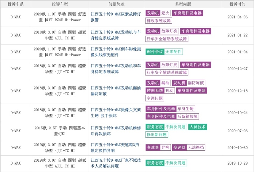Select the date cell 2020-10-24
Image resolution: width=254 pixels, height=172 pixels.
pyautogui.click(x=238, y=113)
